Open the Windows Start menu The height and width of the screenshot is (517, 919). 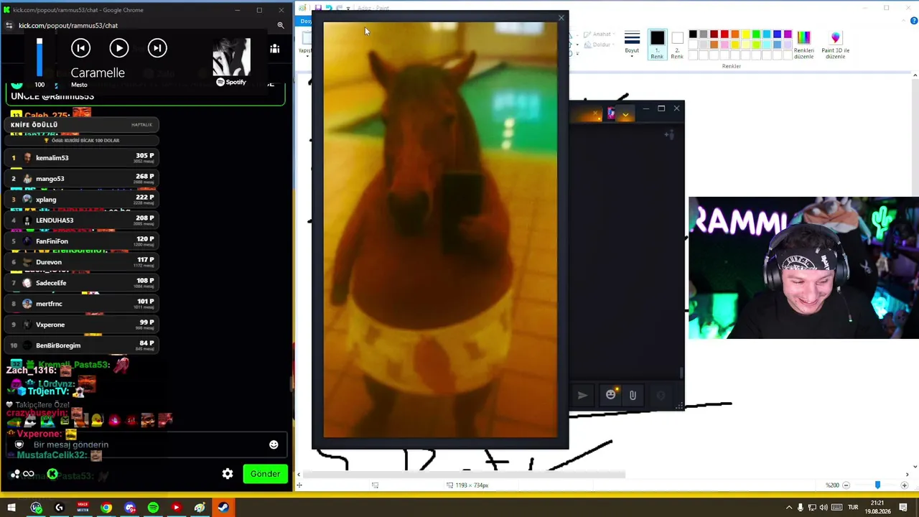click(x=11, y=508)
